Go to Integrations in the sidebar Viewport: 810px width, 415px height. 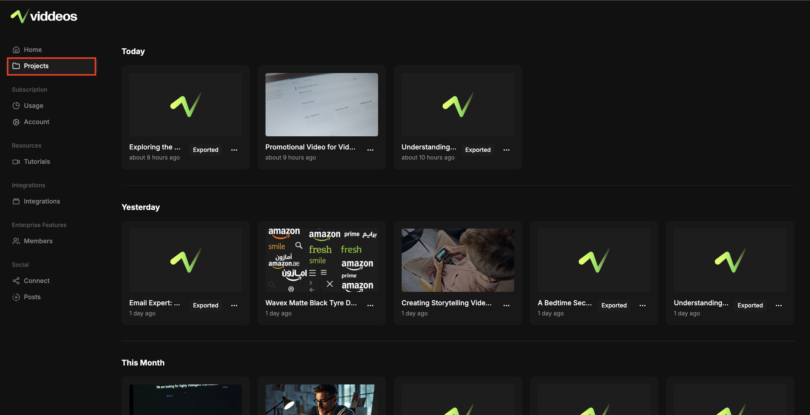click(42, 201)
